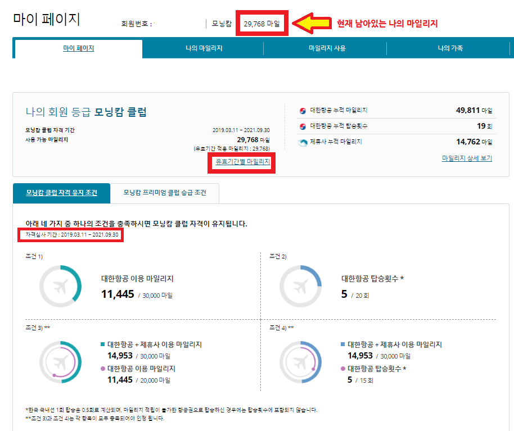Click the 회원번호 label in header
The height and width of the screenshot is (431, 514).
click(136, 24)
